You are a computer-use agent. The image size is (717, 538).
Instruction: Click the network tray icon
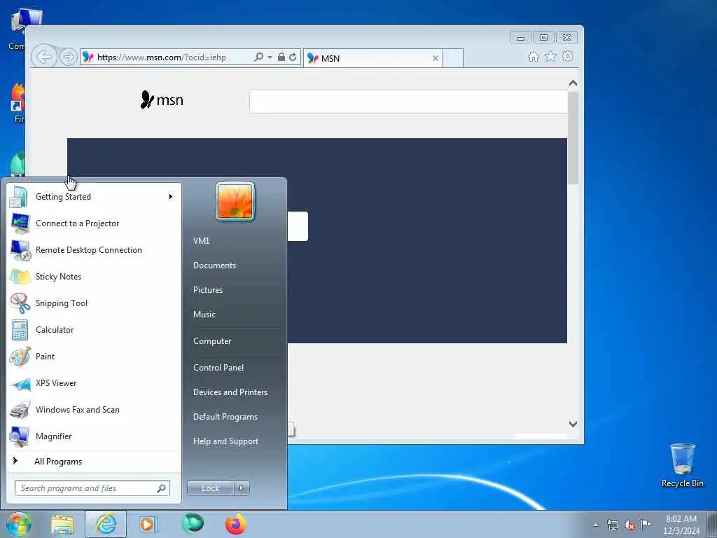pyautogui.click(x=612, y=525)
